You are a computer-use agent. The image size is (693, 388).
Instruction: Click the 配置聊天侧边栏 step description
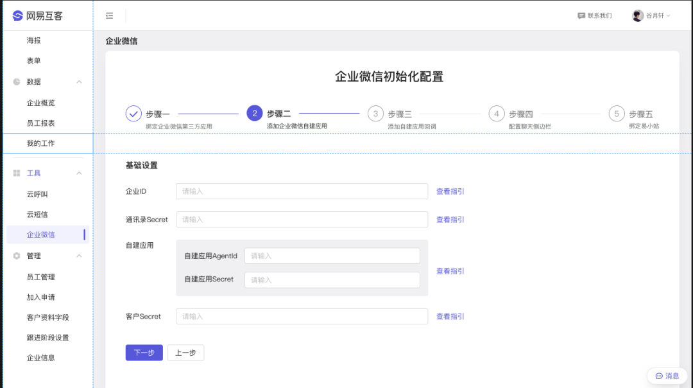pyautogui.click(x=530, y=127)
